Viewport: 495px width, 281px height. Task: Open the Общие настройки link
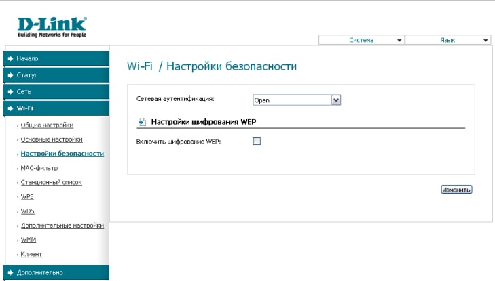click(47, 125)
